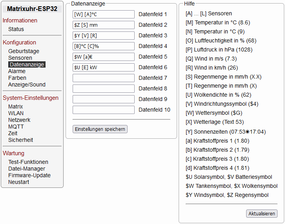Navigate to Farben settings

pos(17,78)
